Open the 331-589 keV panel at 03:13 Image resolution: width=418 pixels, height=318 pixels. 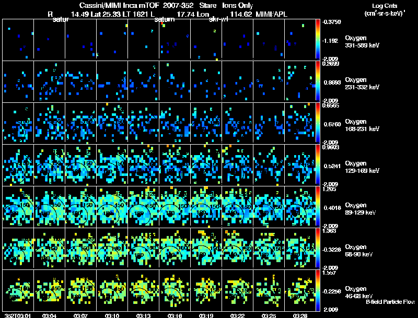click(x=143, y=40)
